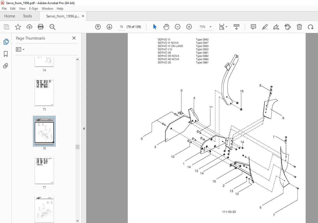Open Page Thumbnails panel icon in sidebar
The height and width of the screenshot is (223, 318).
click(x=6, y=42)
